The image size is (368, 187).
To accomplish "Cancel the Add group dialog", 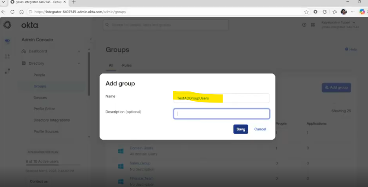I will [x=260, y=129].
